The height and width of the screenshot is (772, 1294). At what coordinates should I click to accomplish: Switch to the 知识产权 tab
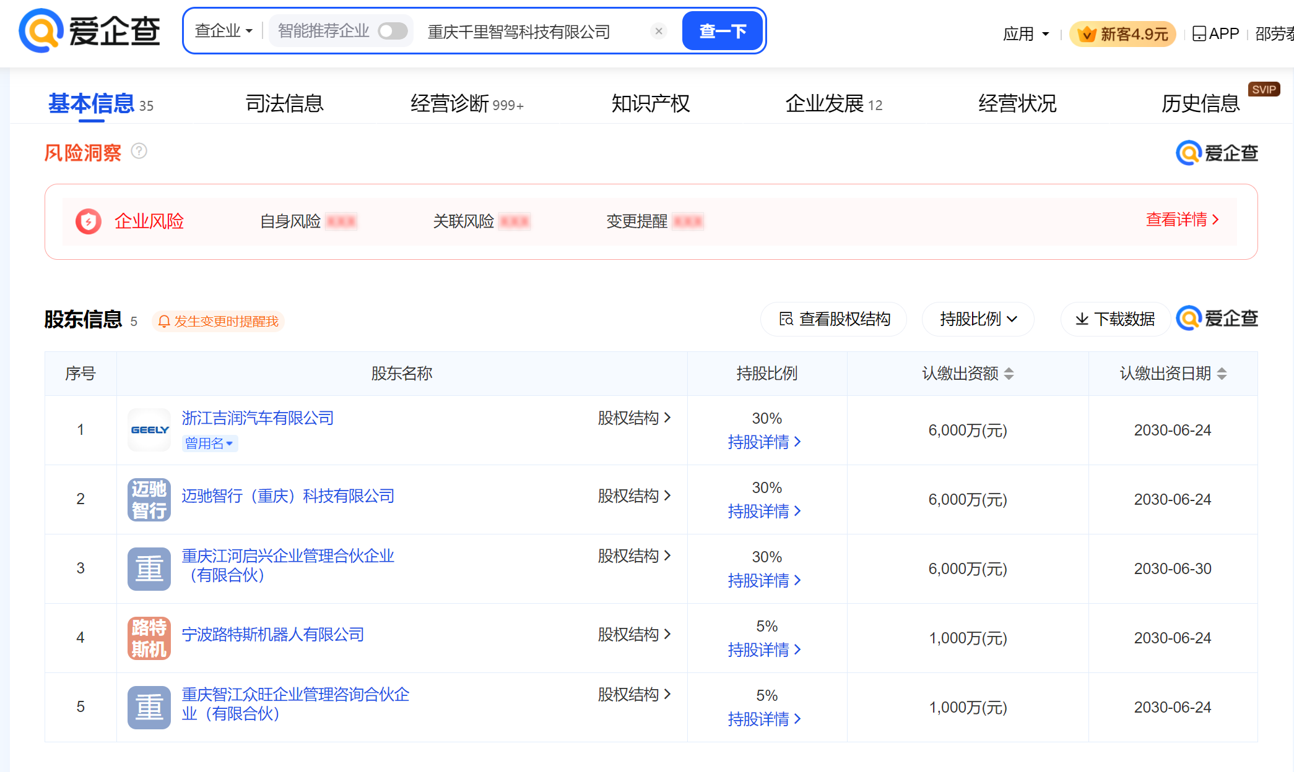click(x=651, y=103)
